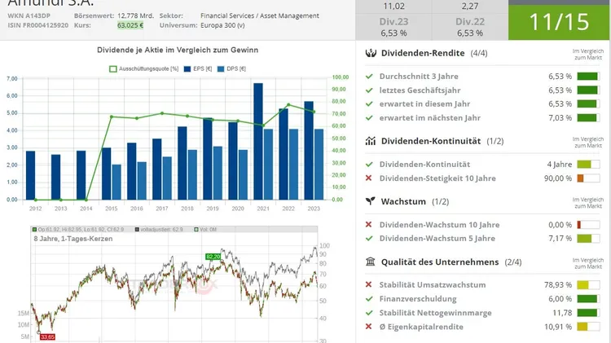Click the chart title Dividende je Aktie

[x=178, y=50]
